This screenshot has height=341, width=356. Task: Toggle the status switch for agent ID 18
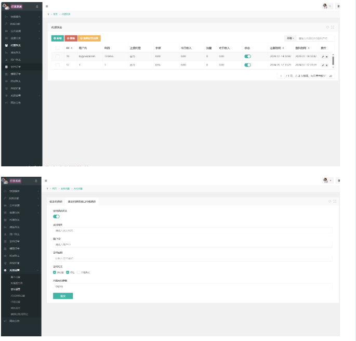[247, 56]
